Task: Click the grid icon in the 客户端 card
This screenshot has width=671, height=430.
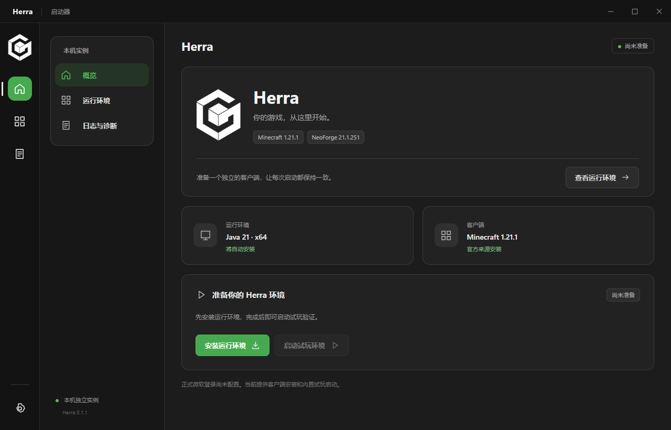Action: (x=446, y=235)
